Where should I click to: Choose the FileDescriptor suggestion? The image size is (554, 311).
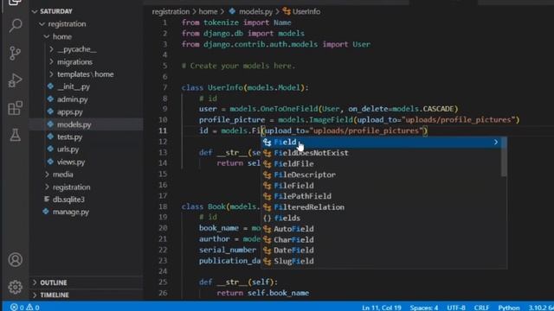pyautogui.click(x=381, y=175)
